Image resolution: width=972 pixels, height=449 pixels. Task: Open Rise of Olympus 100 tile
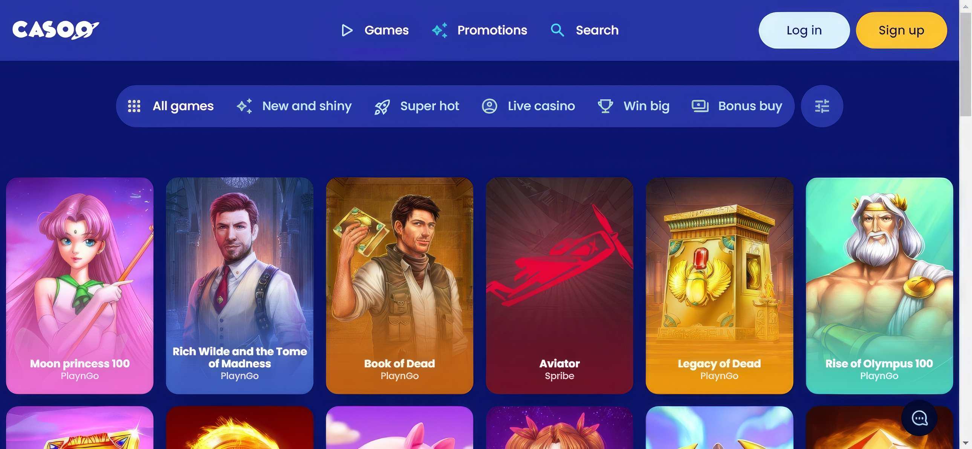click(x=879, y=285)
